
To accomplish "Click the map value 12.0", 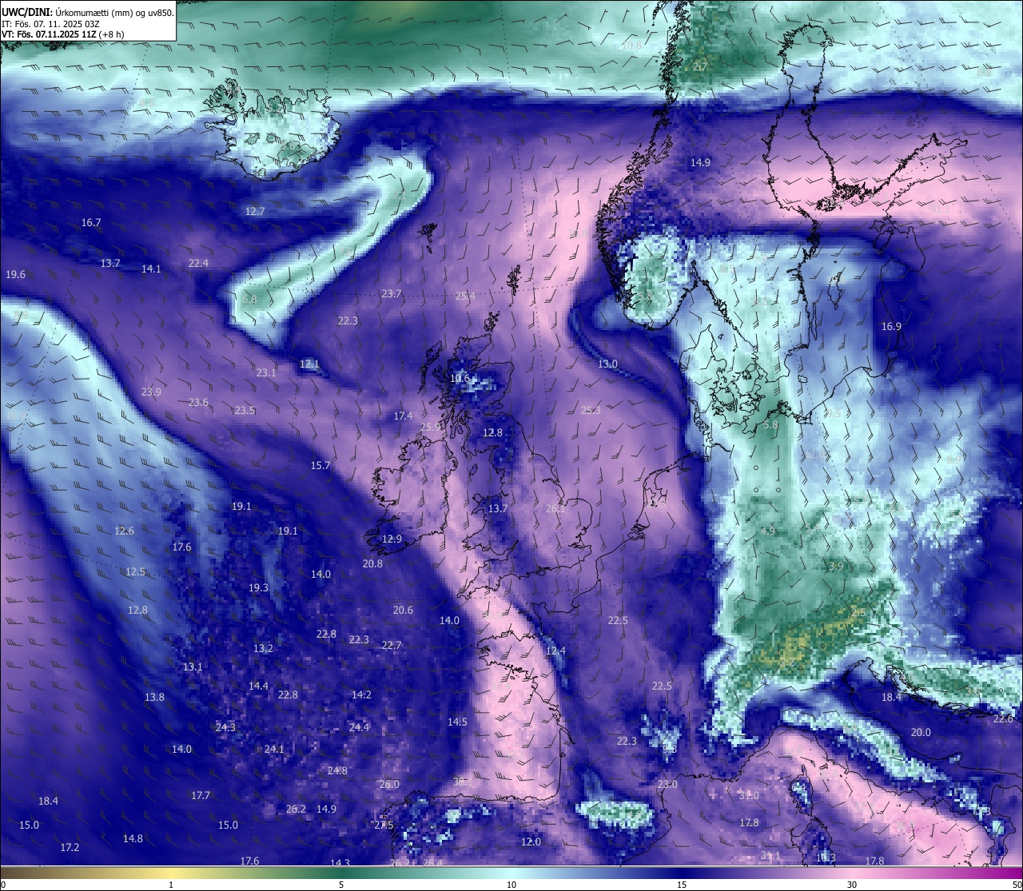I will 531,841.
